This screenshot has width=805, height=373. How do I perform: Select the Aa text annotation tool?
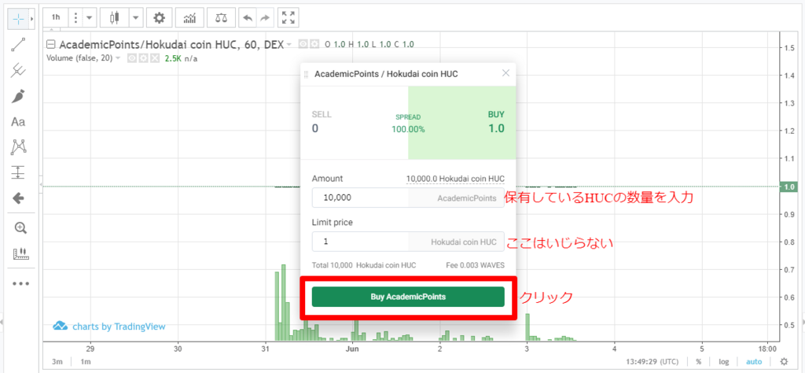coord(19,122)
